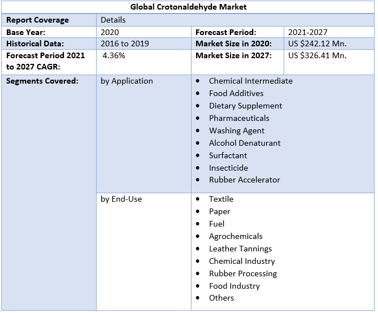The width and height of the screenshot is (378, 313).
Task: Click the Textile end-use item
Action: [x=221, y=199]
